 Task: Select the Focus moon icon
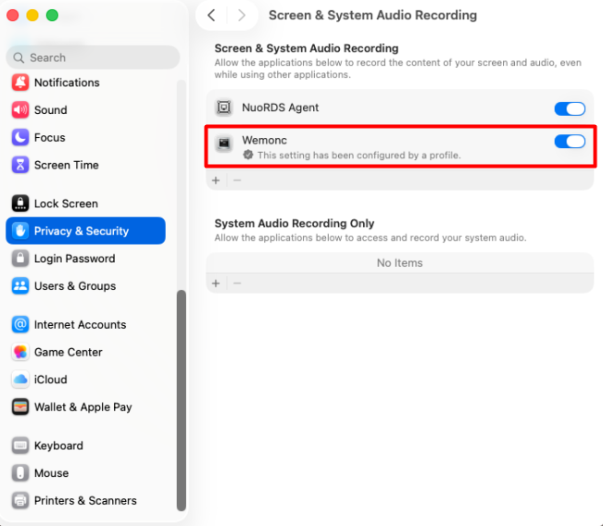tap(20, 137)
